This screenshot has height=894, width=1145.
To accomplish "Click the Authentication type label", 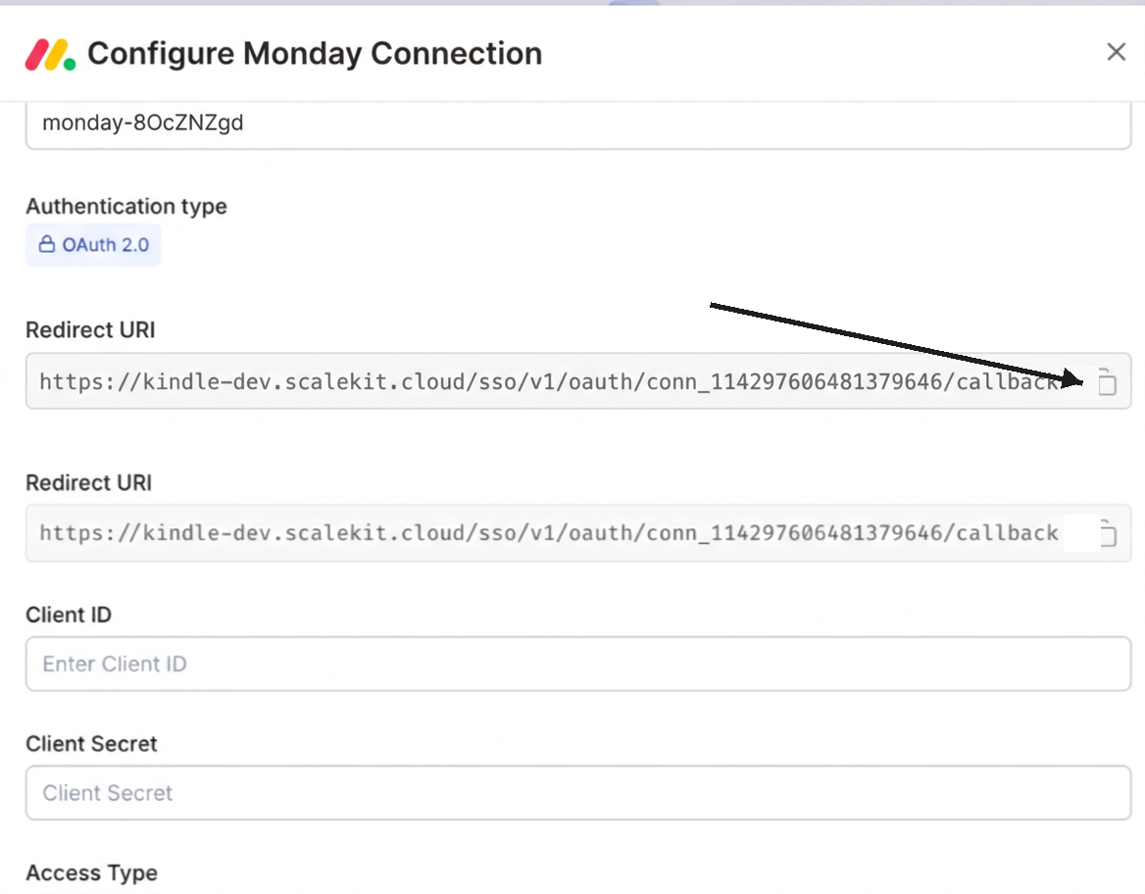I will [126, 207].
